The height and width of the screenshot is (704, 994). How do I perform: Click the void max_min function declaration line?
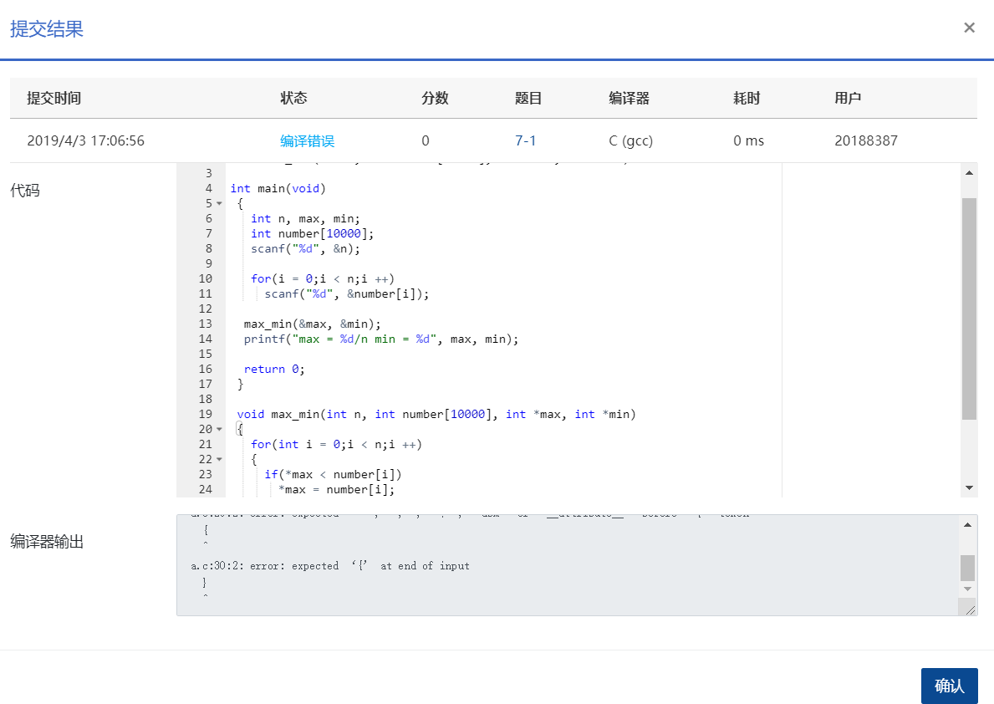click(x=436, y=414)
